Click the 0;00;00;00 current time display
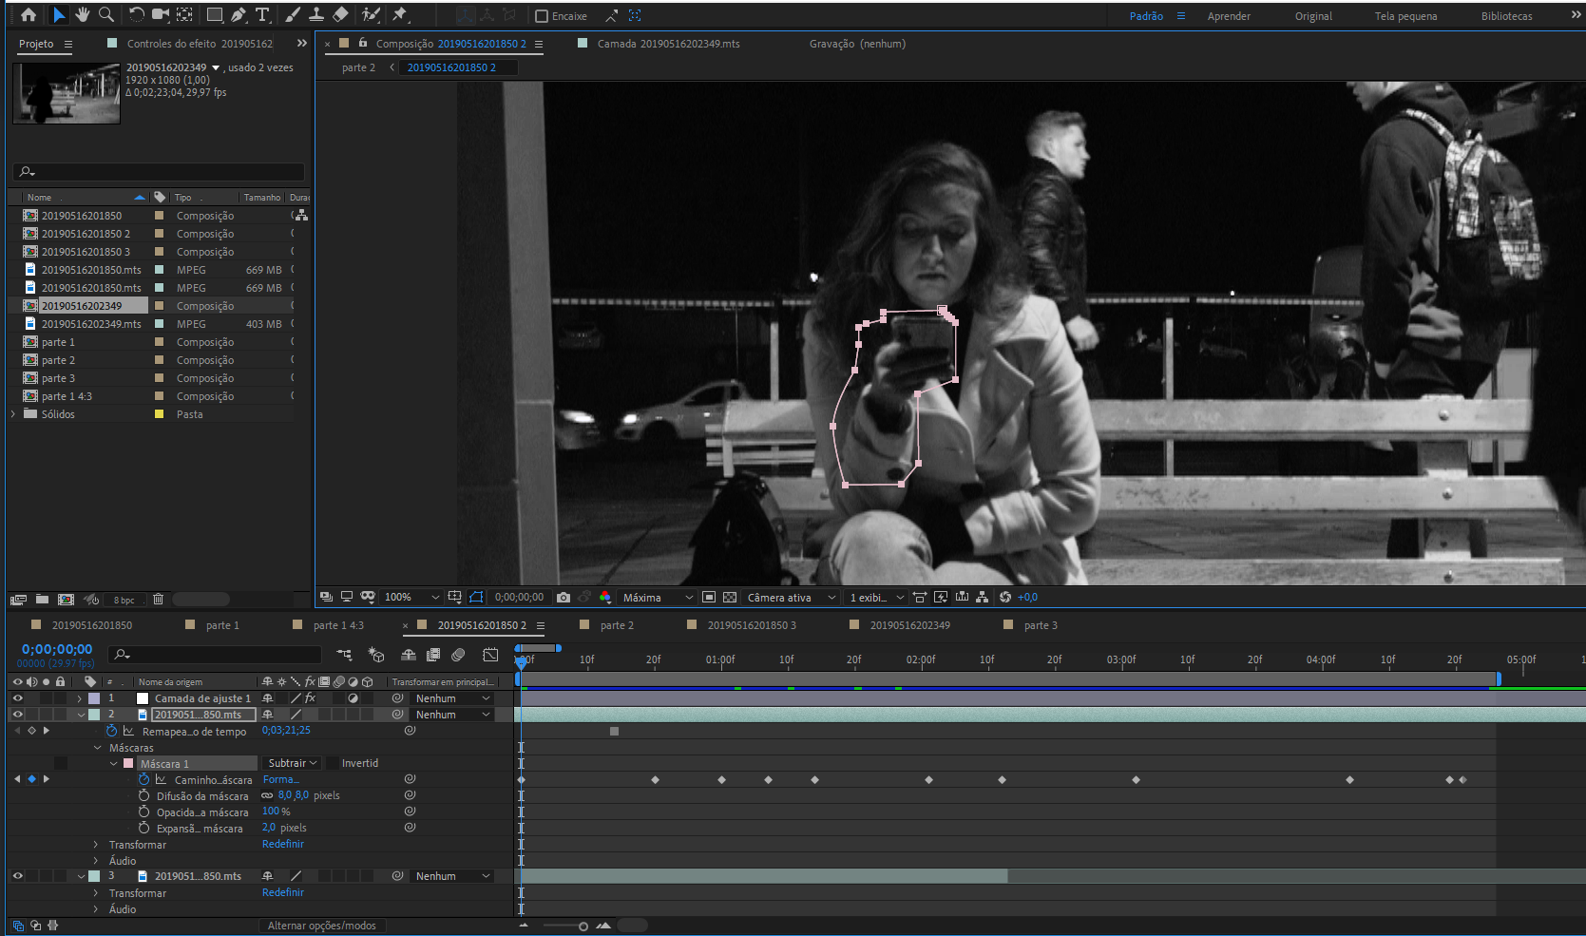Viewport: 1586px width, 936px height. tap(57, 649)
